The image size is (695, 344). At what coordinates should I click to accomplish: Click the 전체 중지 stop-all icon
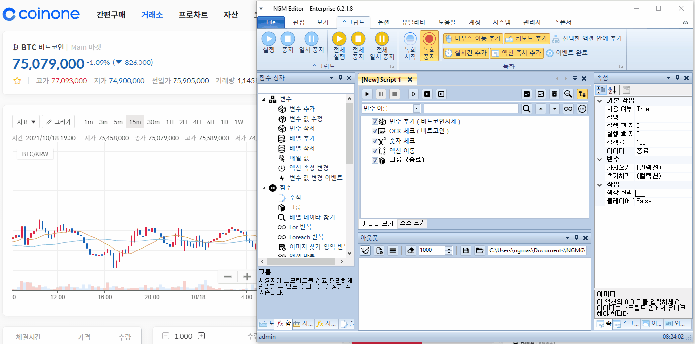[x=358, y=39]
